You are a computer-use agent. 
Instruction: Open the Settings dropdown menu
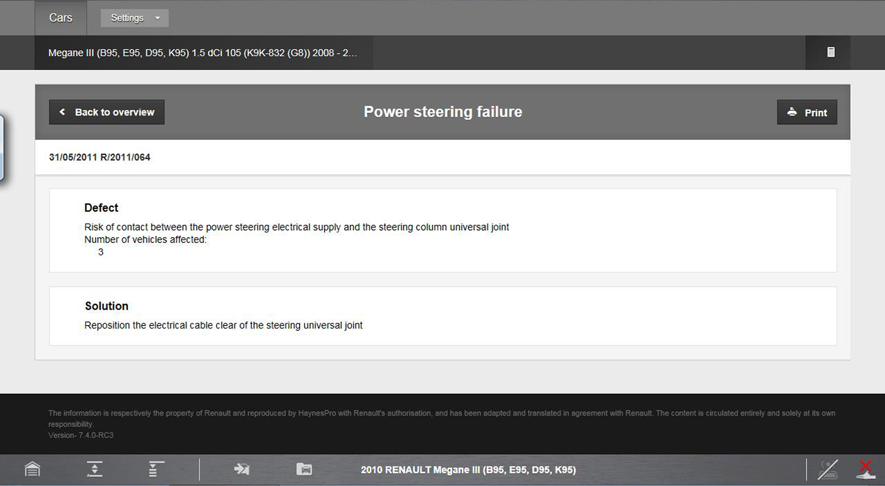127,18
